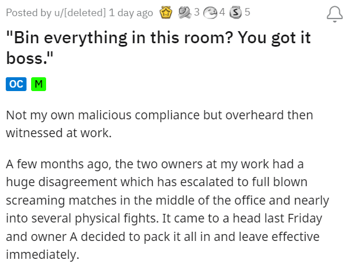Click the text 'screaming matches in the middle'
Image resolution: width=344 pixels, height=264 pixels.
coord(79,201)
